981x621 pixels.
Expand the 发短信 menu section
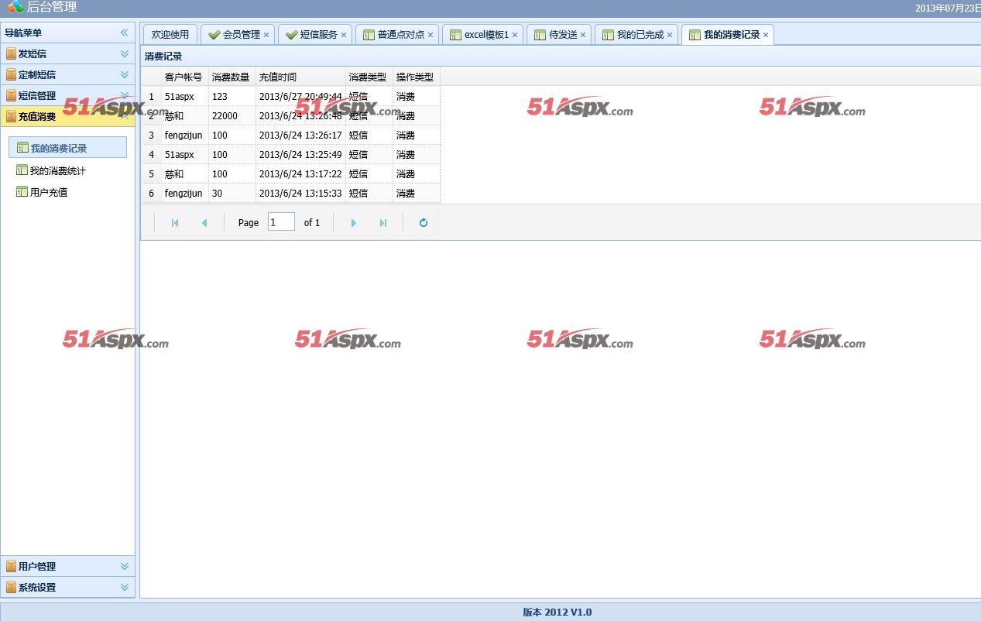[x=124, y=53]
